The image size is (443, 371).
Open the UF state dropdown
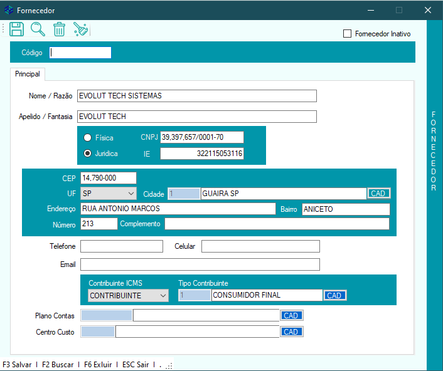pyautogui.click(x=109, y=194)
